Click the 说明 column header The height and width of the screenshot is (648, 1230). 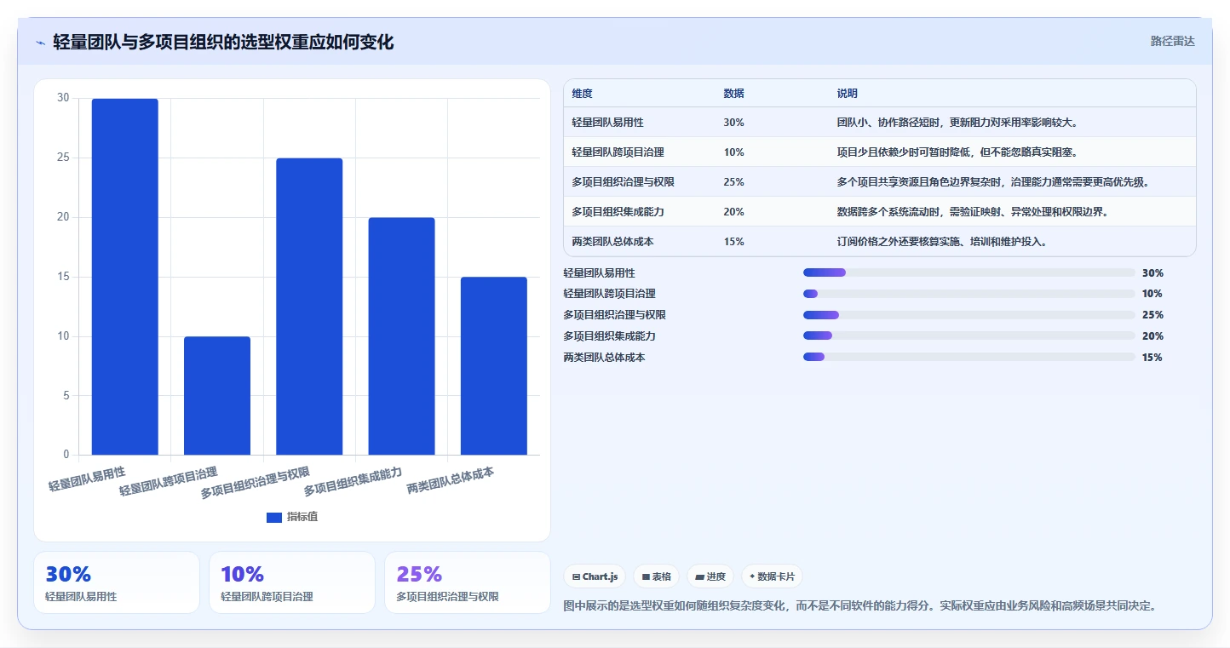pos(848,94)
